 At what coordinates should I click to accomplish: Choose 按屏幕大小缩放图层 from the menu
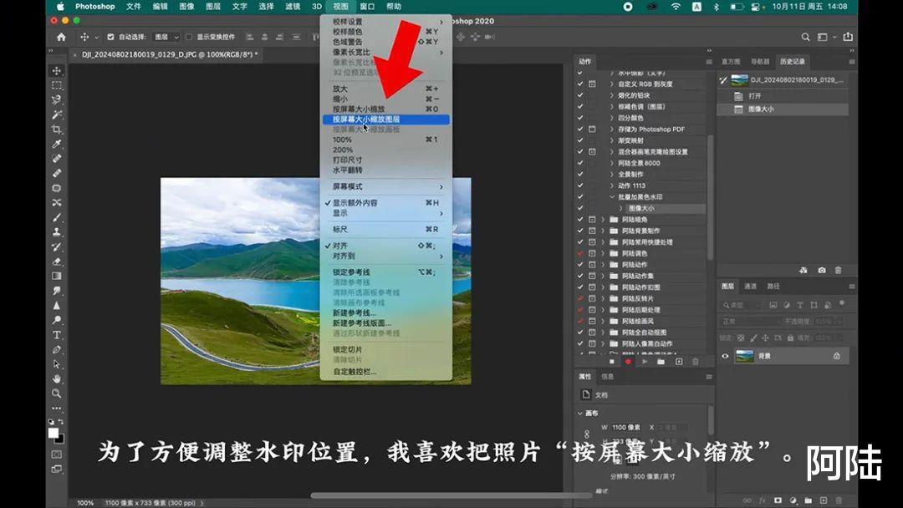tap(385, 119)
